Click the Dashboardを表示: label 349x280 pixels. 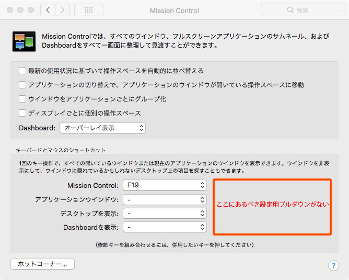pyautogui.click(x=91, y=227)
